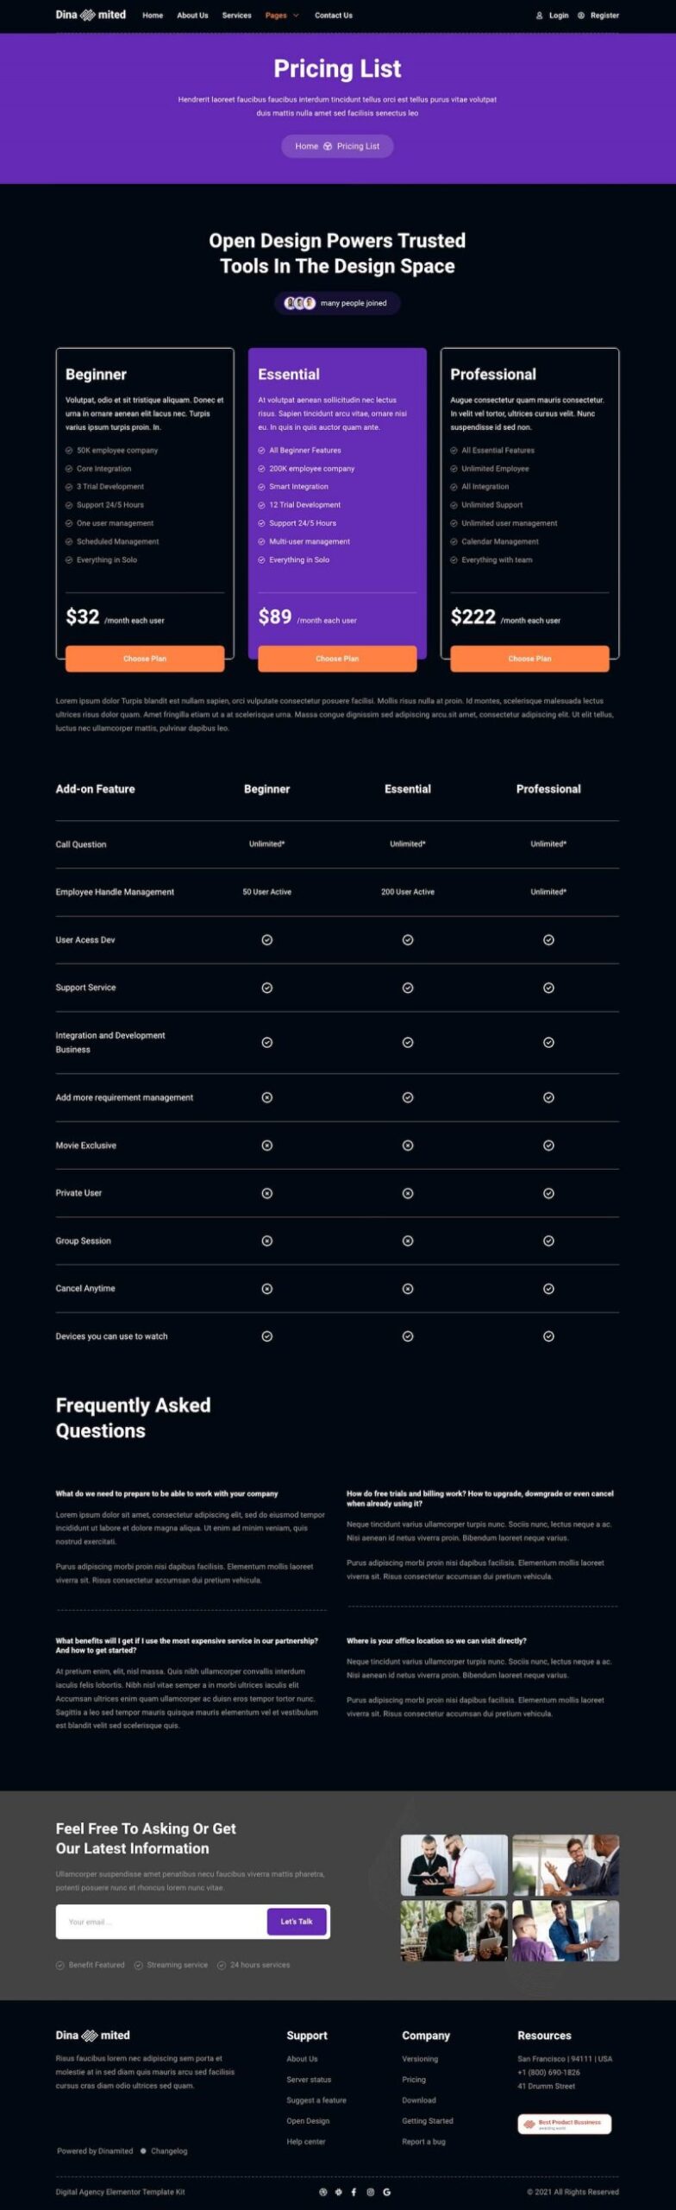This screenshot has height=2210, width=676.
Task: Open the Google icon in the footer
Action: click(x=386, y=2192)
